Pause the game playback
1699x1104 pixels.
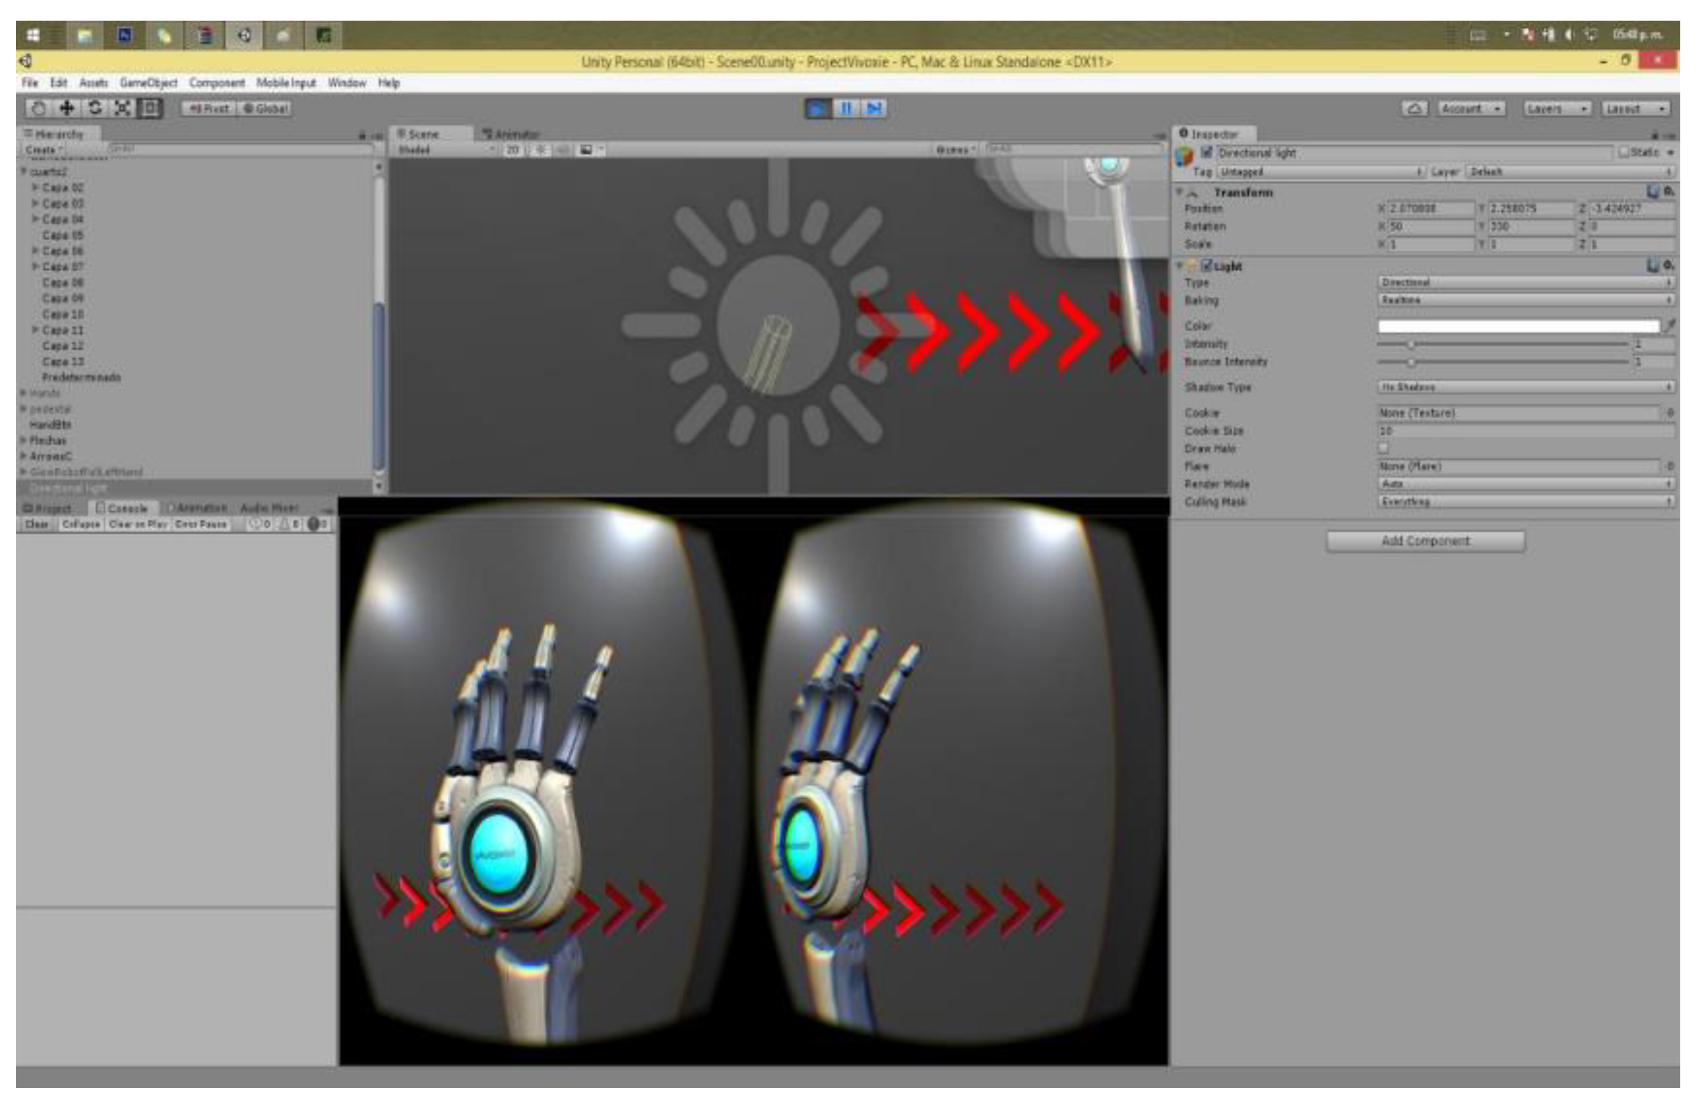click(x=846, y=108)
